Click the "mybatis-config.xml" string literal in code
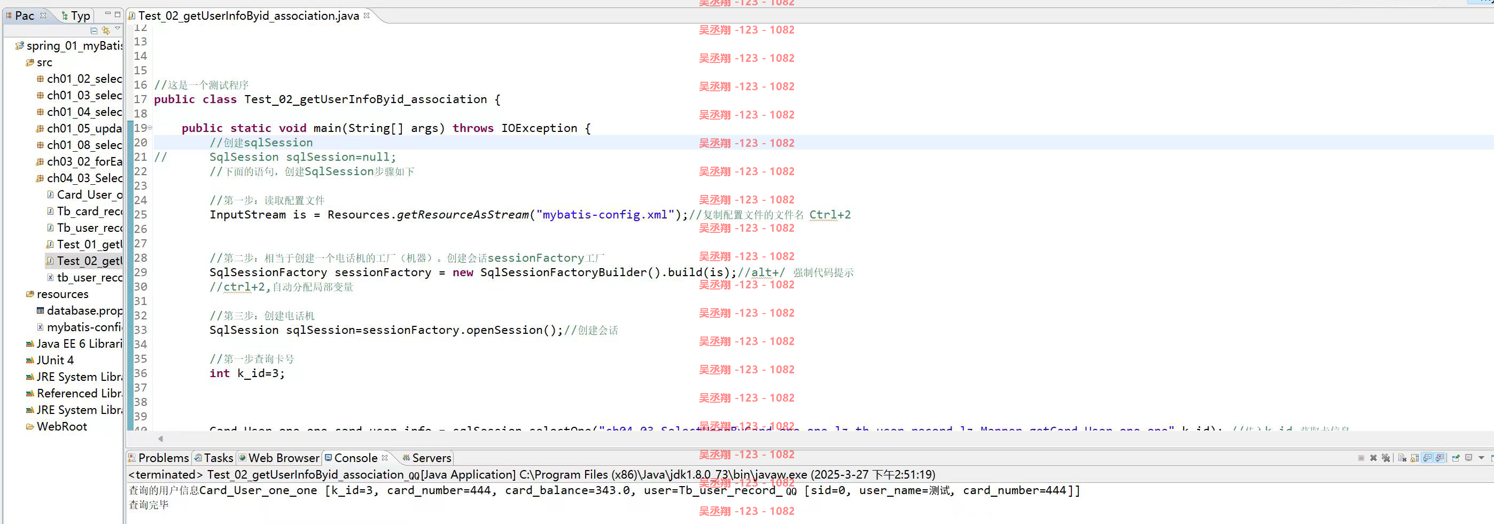 (605, 215)
